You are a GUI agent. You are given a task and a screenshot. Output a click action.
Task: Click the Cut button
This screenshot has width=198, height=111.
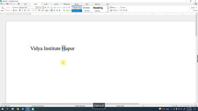coord(8,8)
